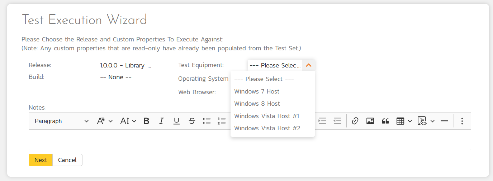This screenshot has width=493, height=181.
Task: Show more toolbar items
Action: point(462,121)
